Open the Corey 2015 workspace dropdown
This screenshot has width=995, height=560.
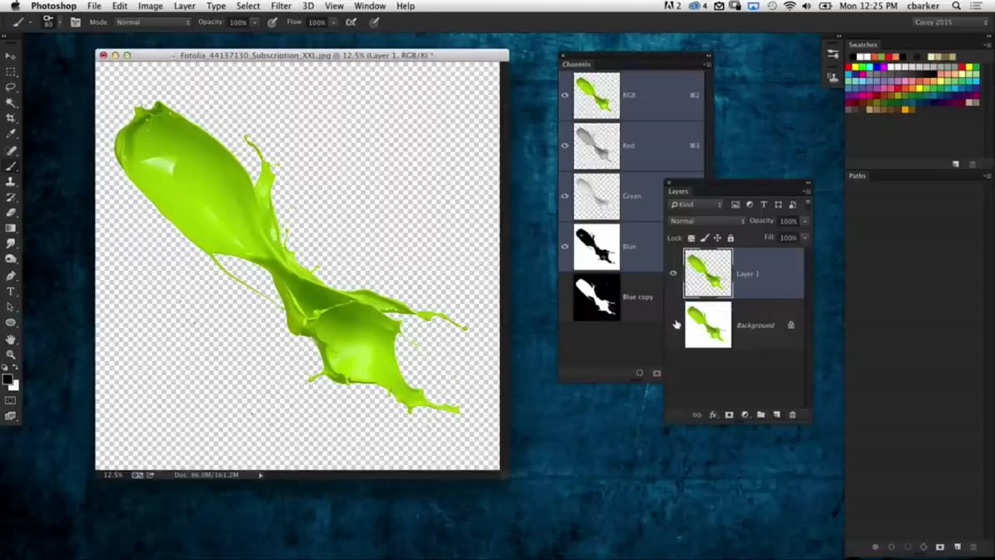(x=951, y=22)
